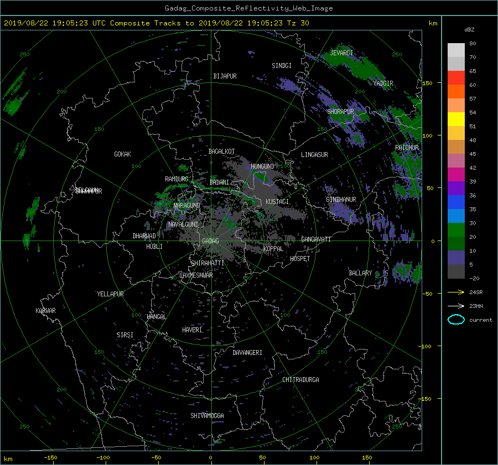The width and height of the screenshot is (498, 465).
Task: Click the GANGAVATI town label
Action: click(x=316, y=239)
